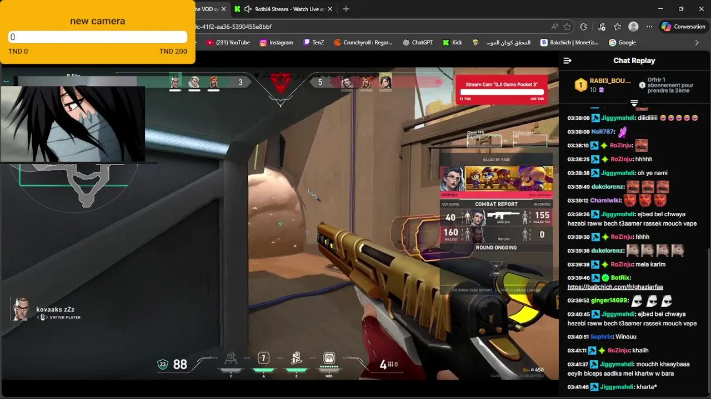This screenshot has width=711, height=399.
Task: Click the new camera amount input field
Action: click(x=97, y=37)
